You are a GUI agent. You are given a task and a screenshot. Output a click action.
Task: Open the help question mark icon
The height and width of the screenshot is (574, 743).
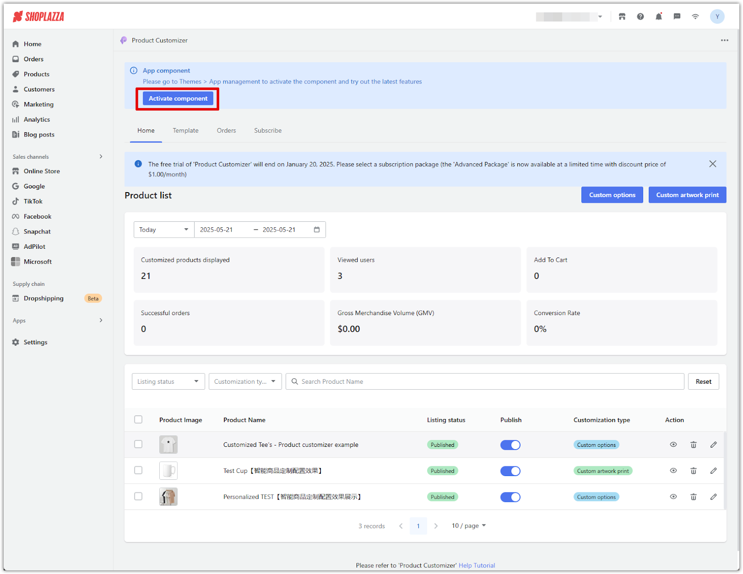pos(640,17)
